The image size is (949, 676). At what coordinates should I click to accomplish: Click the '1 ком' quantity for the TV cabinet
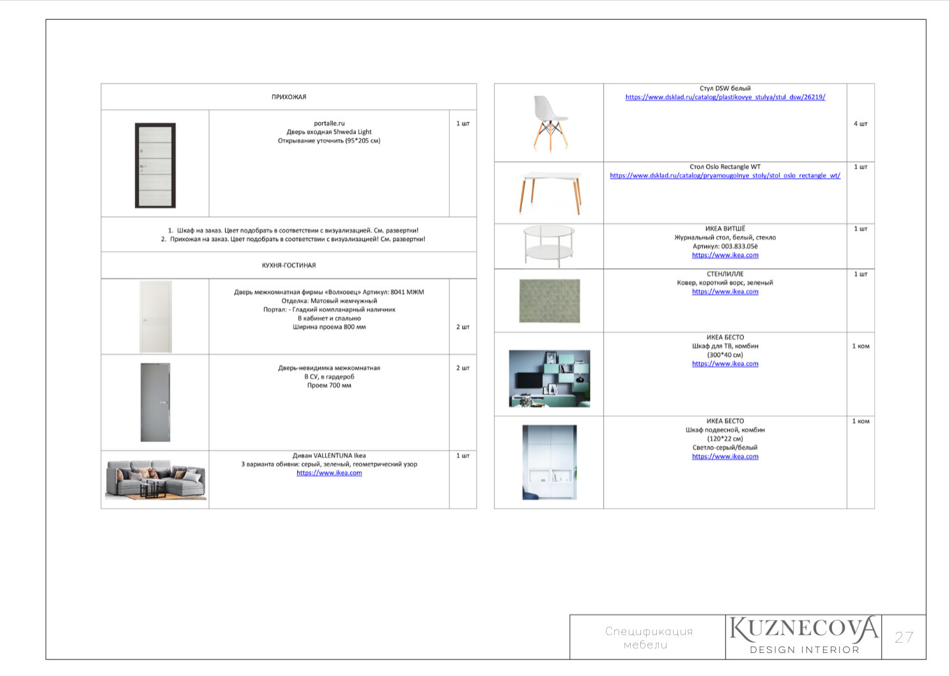tap(861, 346)
